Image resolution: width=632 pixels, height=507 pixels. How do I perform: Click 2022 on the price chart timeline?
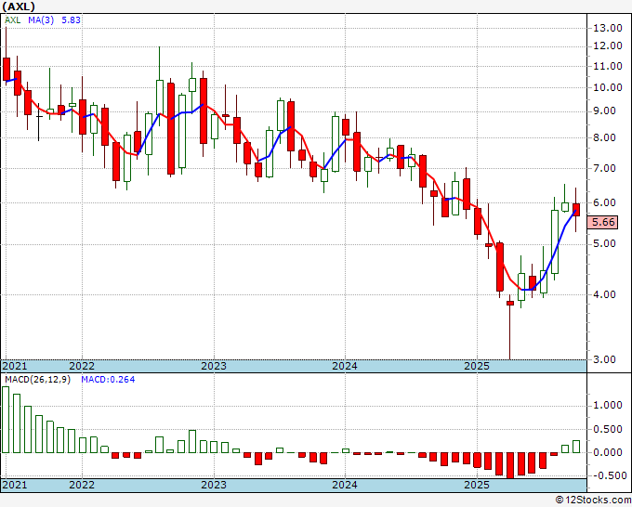tap(82, 366)
